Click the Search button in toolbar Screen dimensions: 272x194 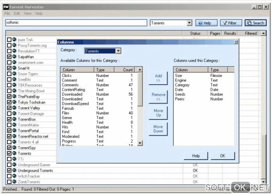tap(255, 23)
